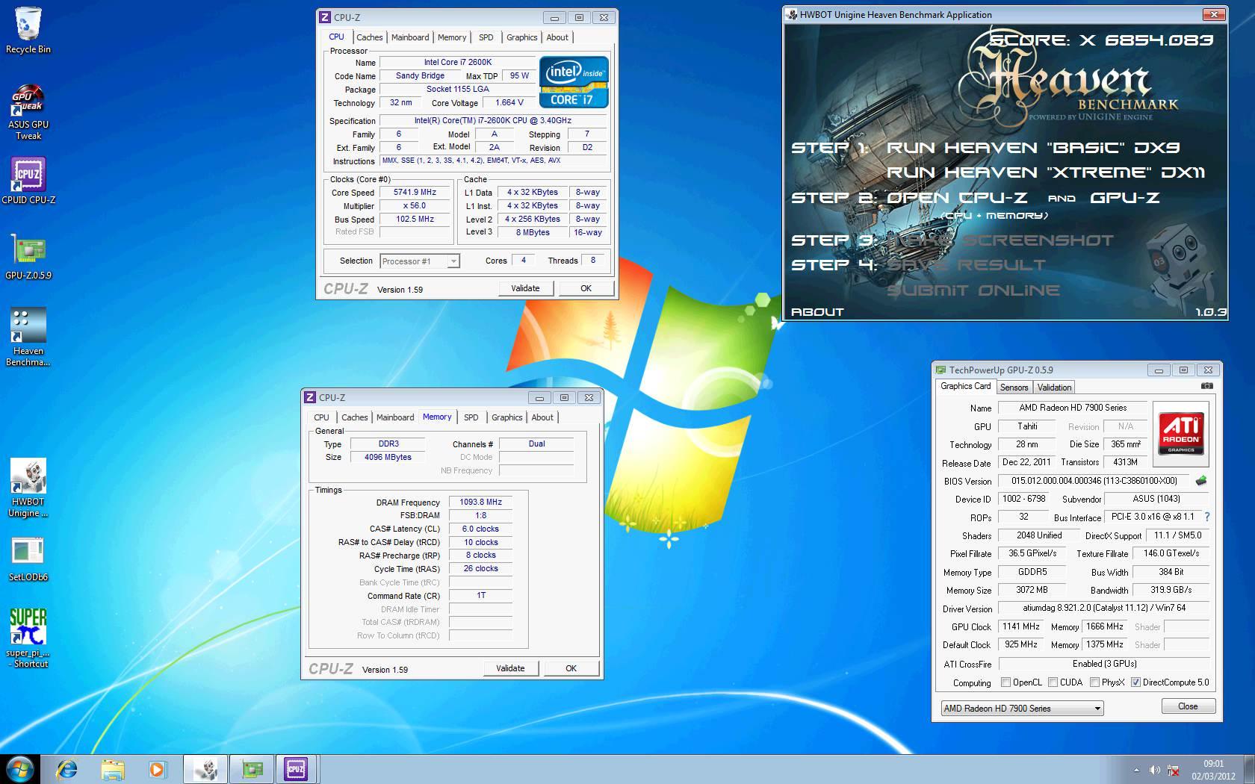The width and height of the screenshot is (1255, 784).
Task: Switch to Mainboard tab in top CPU-Z window
Action: pos(410,37)
